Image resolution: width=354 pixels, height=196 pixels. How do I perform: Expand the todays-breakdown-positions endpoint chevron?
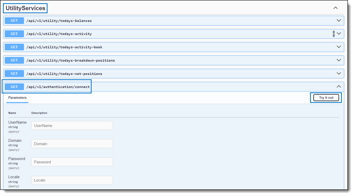click(338, 60)
